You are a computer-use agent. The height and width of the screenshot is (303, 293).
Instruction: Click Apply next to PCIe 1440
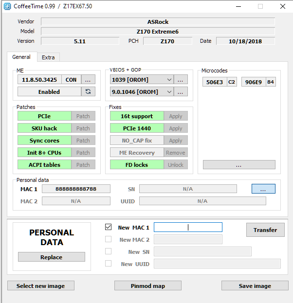[x=176, y=128]
